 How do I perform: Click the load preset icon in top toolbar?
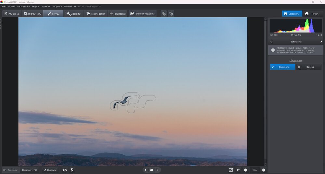click(x=171, y=14)
